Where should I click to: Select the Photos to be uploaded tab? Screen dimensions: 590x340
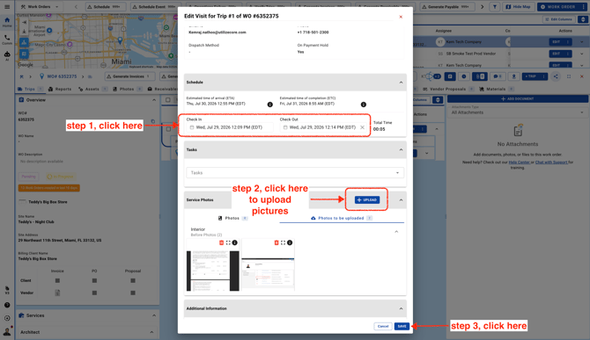pos(342,218)
